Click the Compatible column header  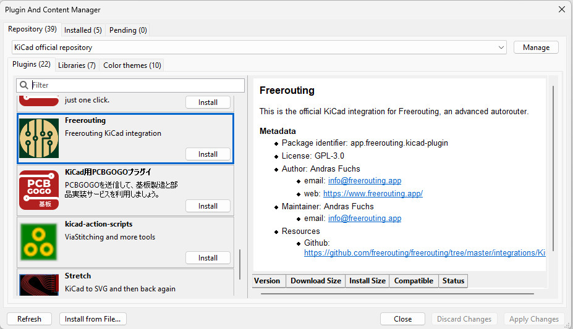(x=414, y=281)
